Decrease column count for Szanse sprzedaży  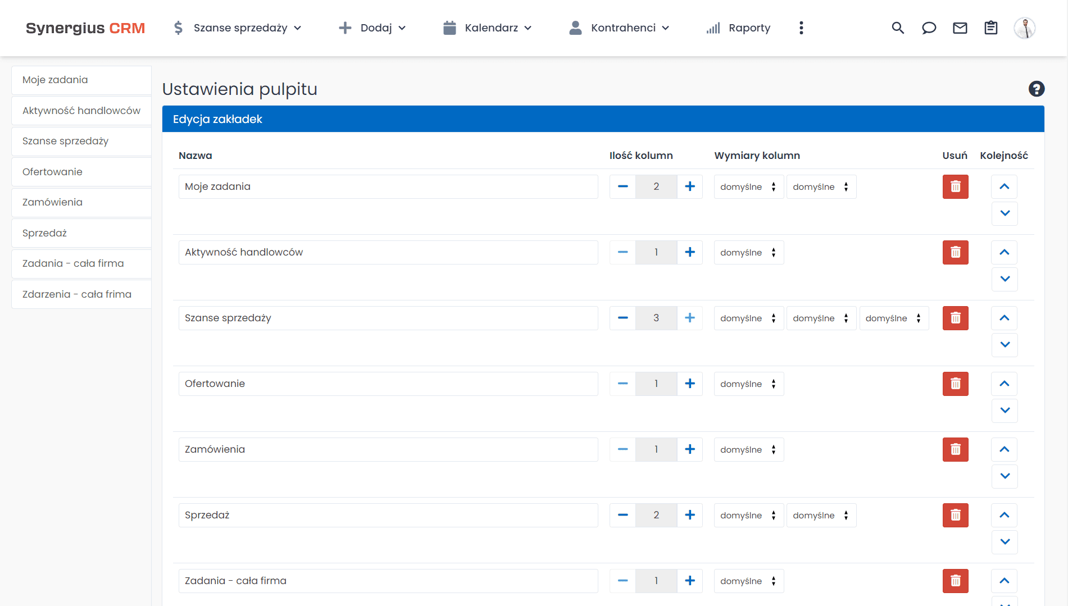point(622,318)
